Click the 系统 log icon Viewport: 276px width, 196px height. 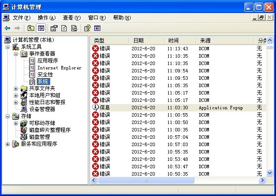pyautogui.click(x=32, y=82)
